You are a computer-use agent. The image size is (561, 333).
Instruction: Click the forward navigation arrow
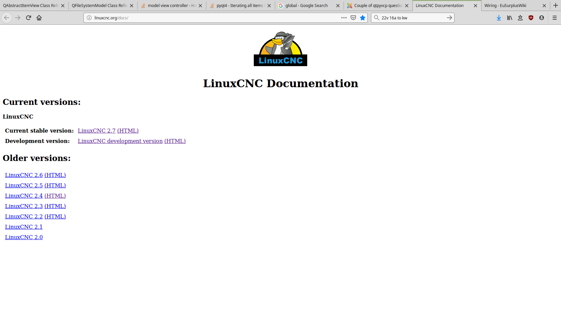[x=18, y=18]
